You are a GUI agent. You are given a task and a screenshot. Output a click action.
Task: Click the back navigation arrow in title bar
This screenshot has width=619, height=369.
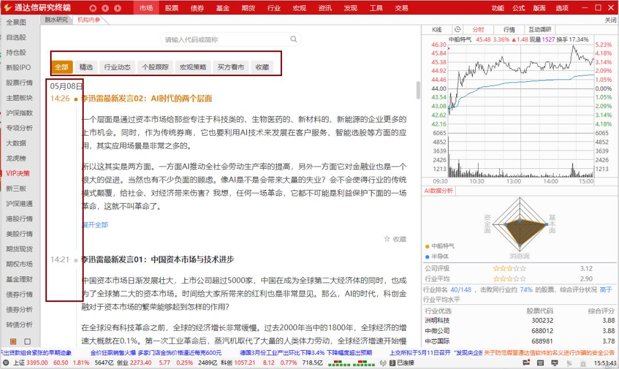(x=105, y=8)
